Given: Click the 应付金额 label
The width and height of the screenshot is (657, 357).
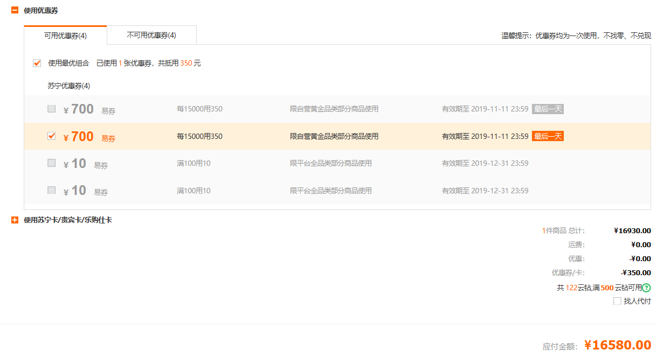Looking at the screenshot, I should 560,346.
